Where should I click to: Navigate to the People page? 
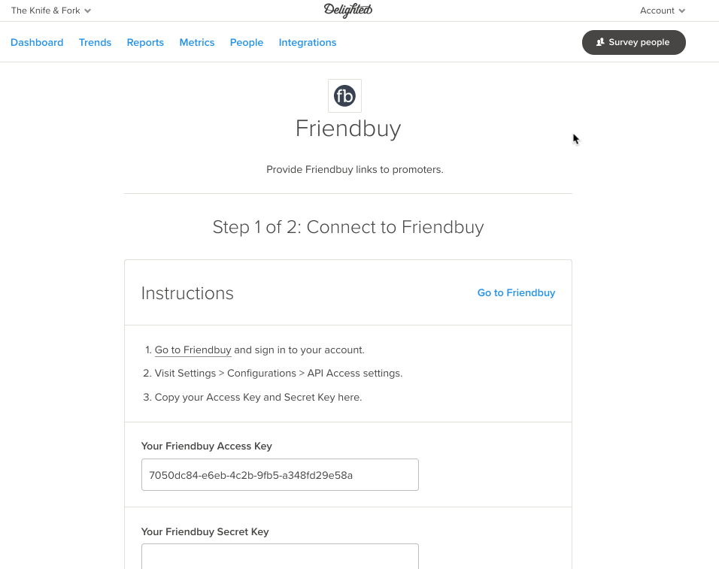click(247, 43)
